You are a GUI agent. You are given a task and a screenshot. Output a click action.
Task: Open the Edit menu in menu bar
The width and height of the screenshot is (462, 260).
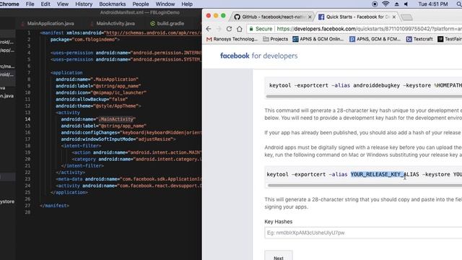tap(45, 4)
